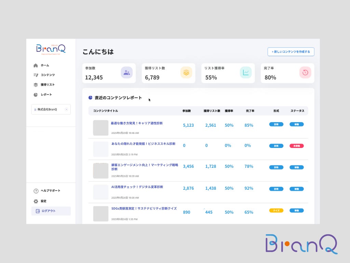This screenshot has width=350, height=263.
Task: Click the small icon before 株式会社BranQ
Action: point(35,110)
